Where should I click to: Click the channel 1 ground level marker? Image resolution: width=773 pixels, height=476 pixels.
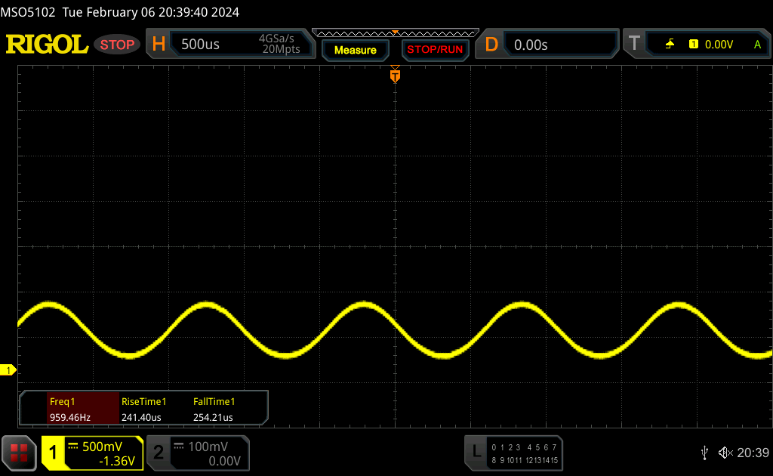coord(8,369)
